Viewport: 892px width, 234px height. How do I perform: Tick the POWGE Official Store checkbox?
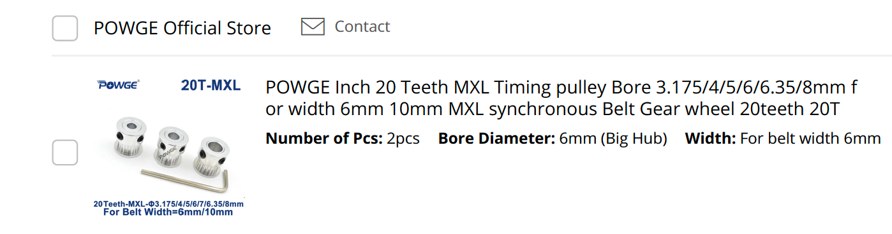(x=65, y=29)
